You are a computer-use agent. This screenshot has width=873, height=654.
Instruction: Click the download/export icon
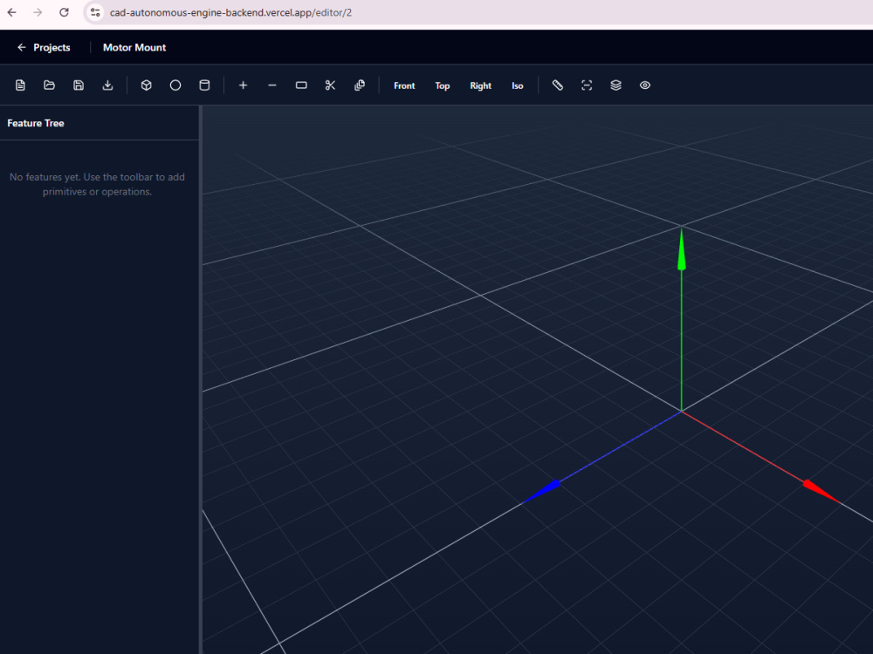click(x=108, y=85)
